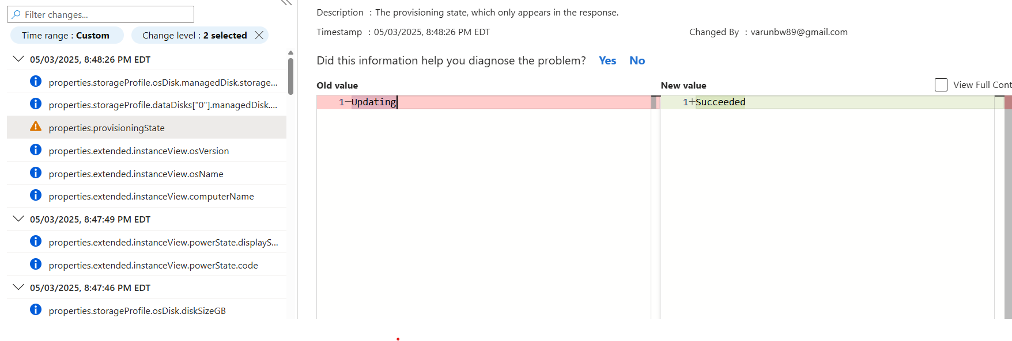Click info icon beside dataDisks managedDisk entry
The height and width of the screenshot is (341, 1012).
(x=36, y=104)
